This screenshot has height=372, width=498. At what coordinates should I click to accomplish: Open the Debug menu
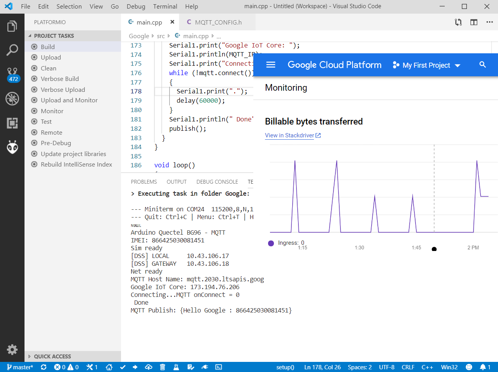coord(136,6)
